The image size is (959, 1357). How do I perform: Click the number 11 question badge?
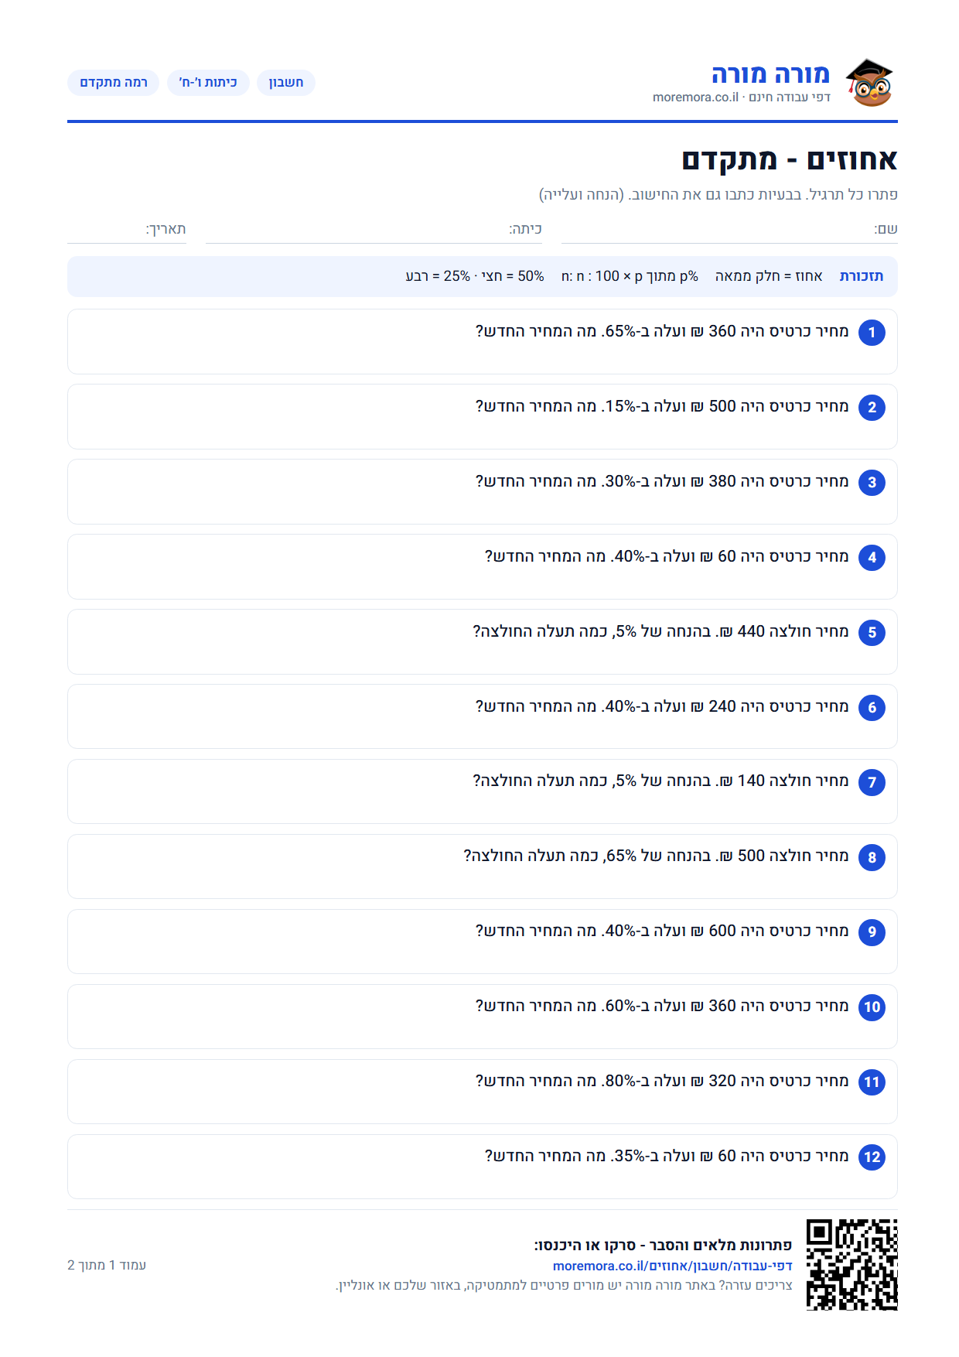click(872, 1082)
